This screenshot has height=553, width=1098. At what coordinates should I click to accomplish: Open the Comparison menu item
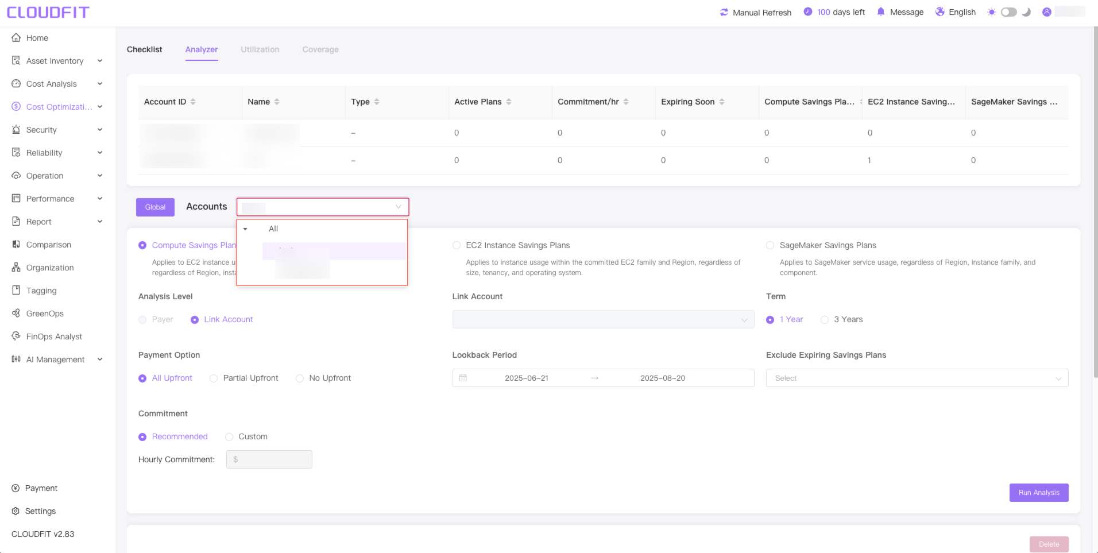[49, 245]
